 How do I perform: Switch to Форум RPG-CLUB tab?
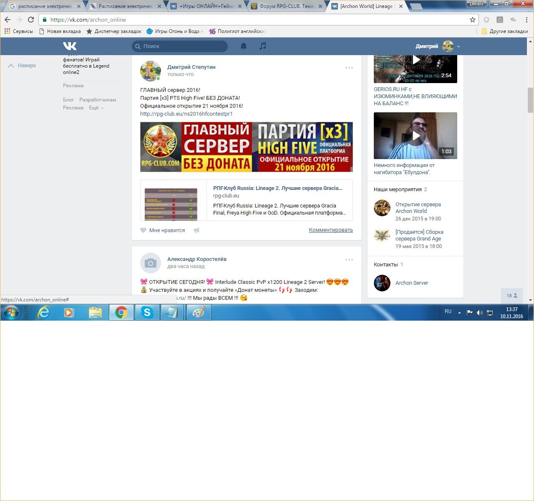[x=286, y=7]
